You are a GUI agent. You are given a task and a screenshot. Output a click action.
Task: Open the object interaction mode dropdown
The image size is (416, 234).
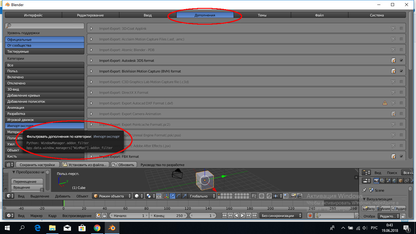pyautogui.click(x=112, y=196)
